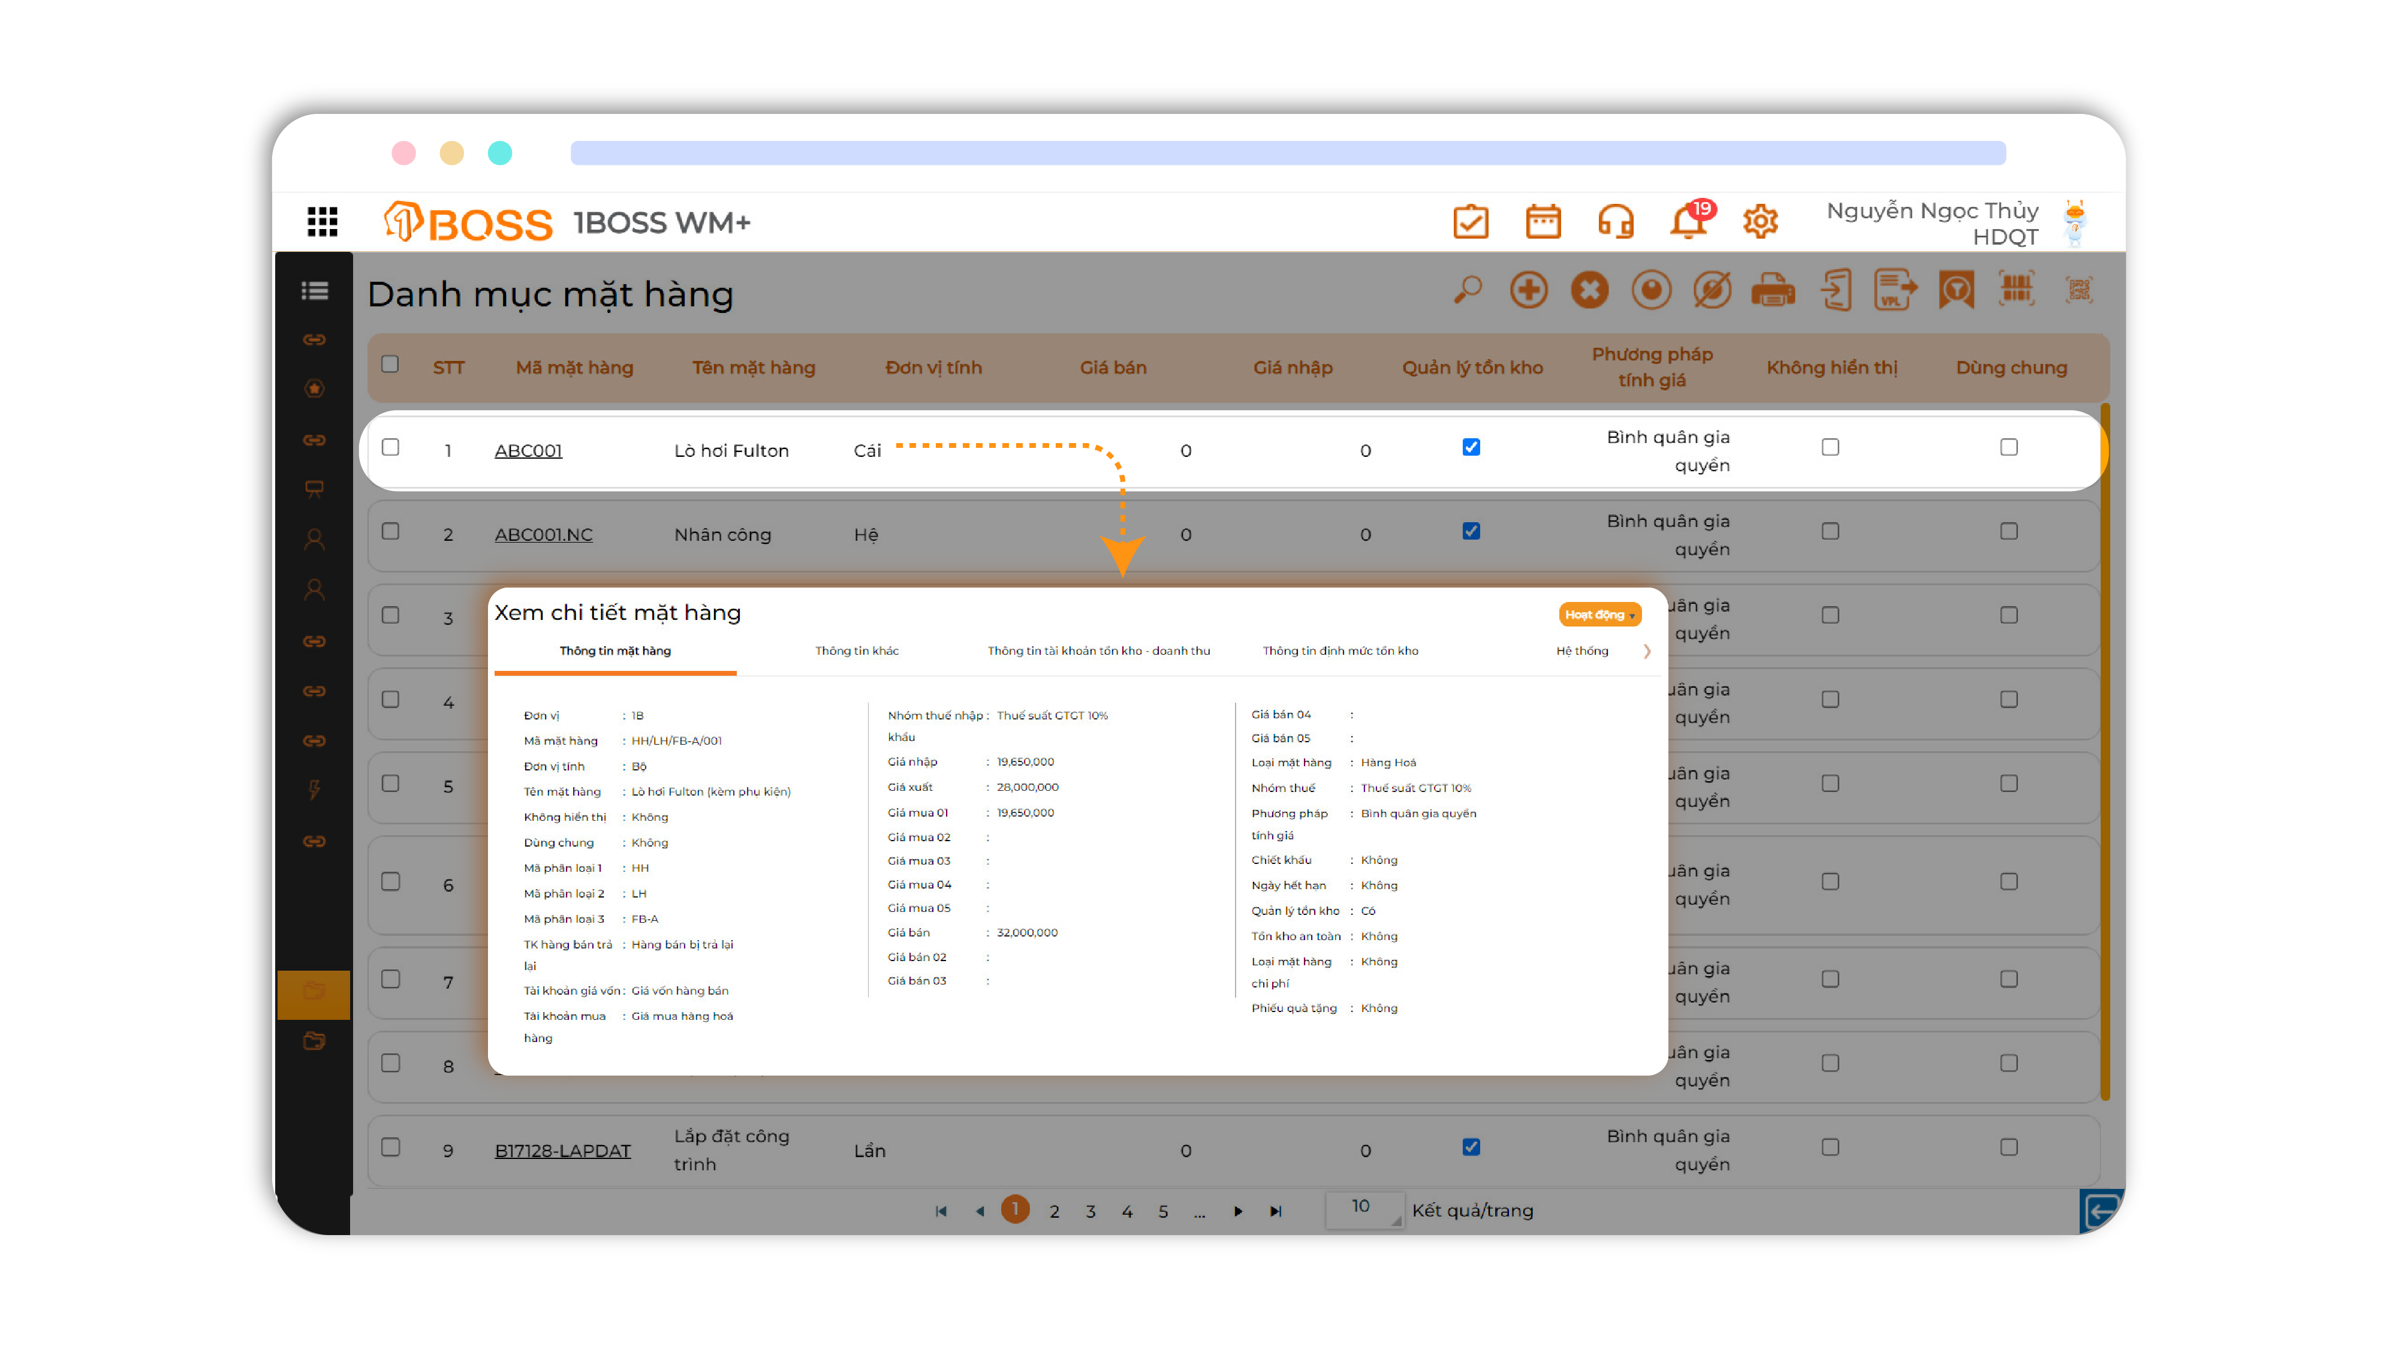The width and height of the screenshot is (2398, 1349).
Task: Switch to Thông tin khác tab
Action: tap(857, 651)
